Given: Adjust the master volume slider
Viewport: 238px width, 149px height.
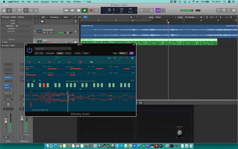Looking at the screenshot, I should [190, 10].
